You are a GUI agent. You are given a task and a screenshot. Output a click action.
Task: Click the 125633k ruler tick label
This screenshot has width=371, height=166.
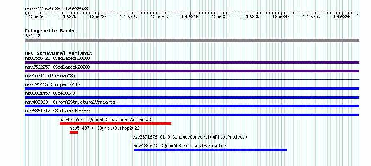point(251,17)
